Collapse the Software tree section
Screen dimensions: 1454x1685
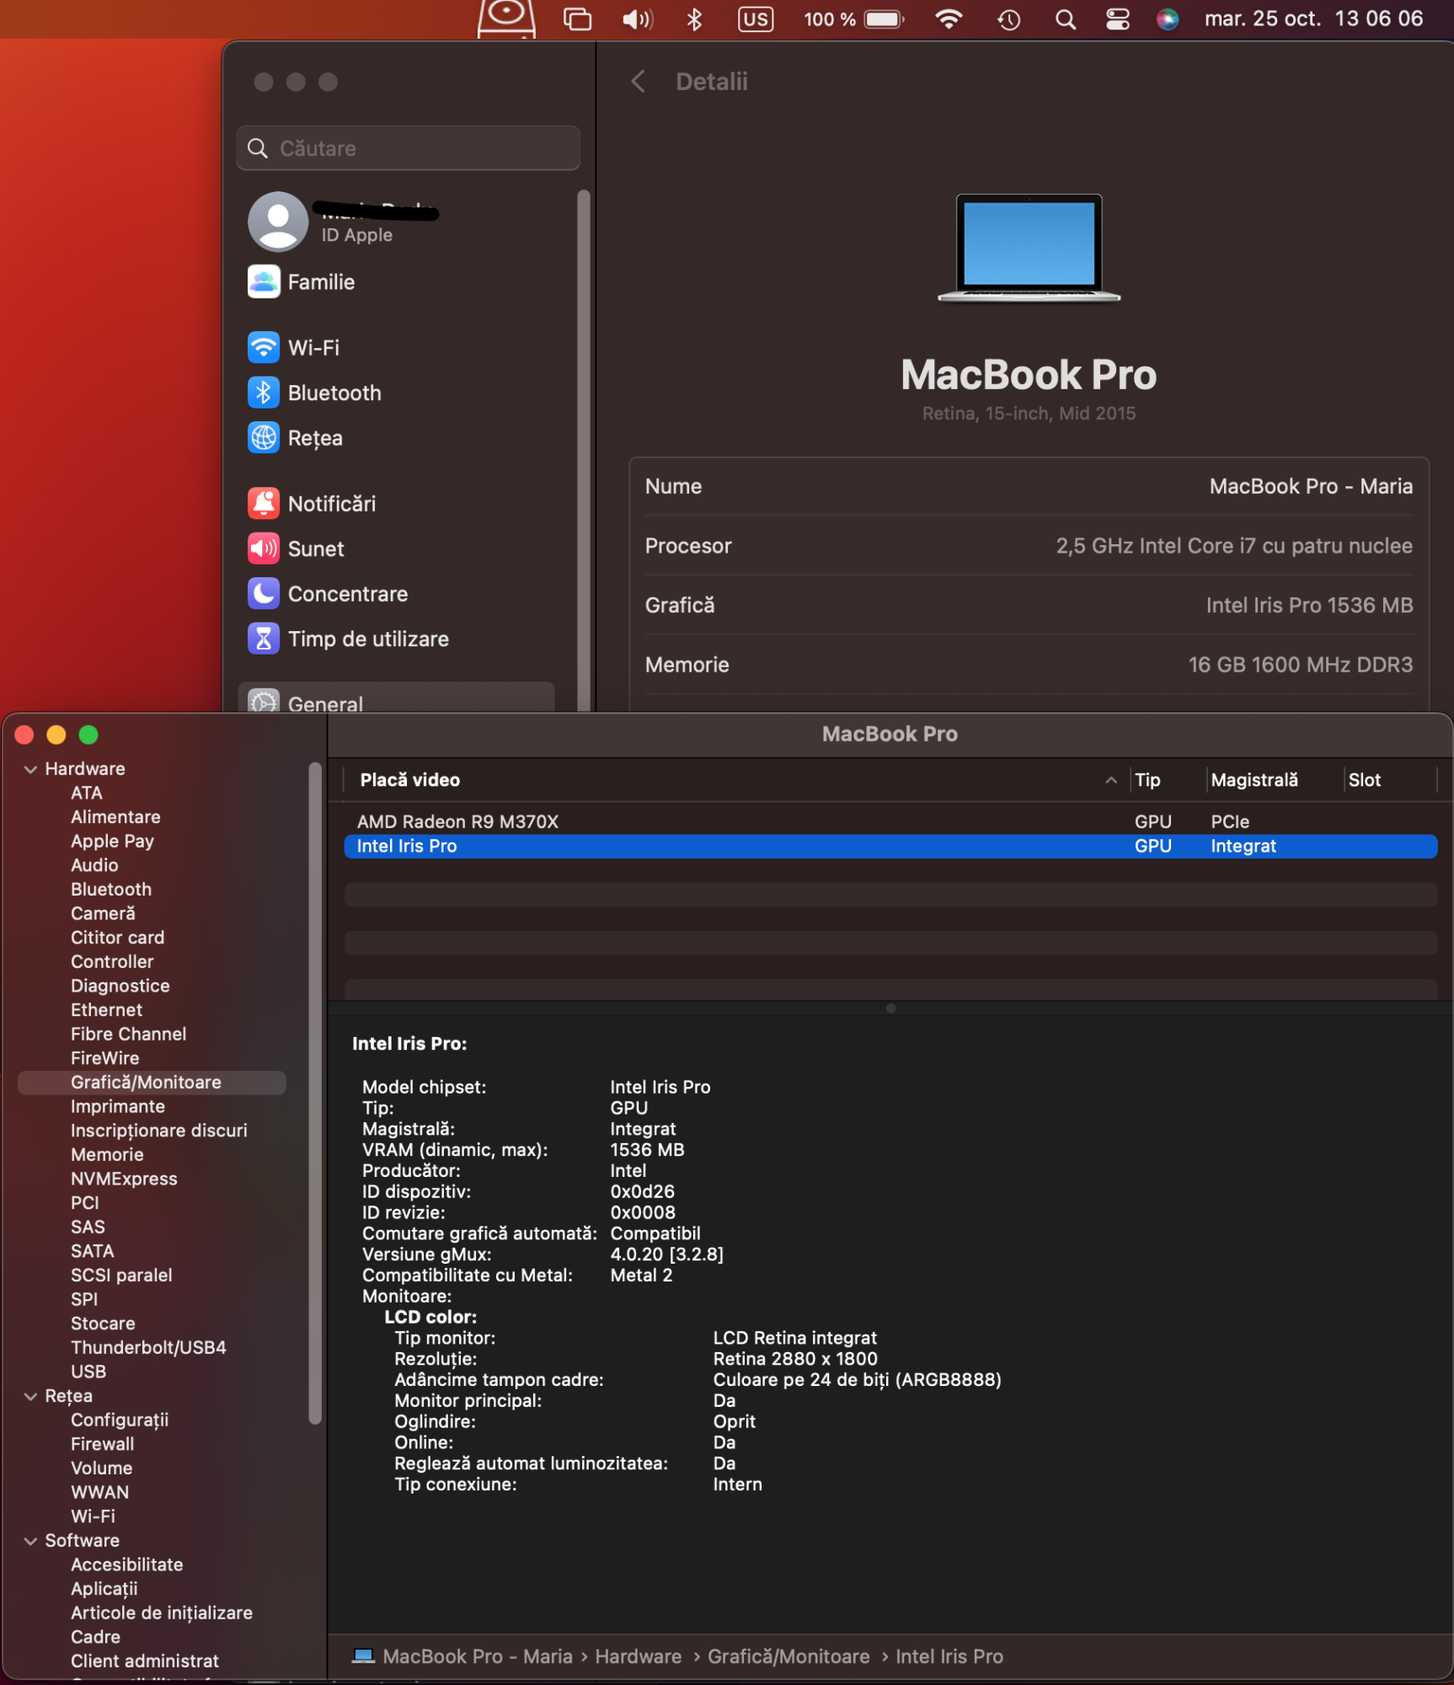(31, 1541)
